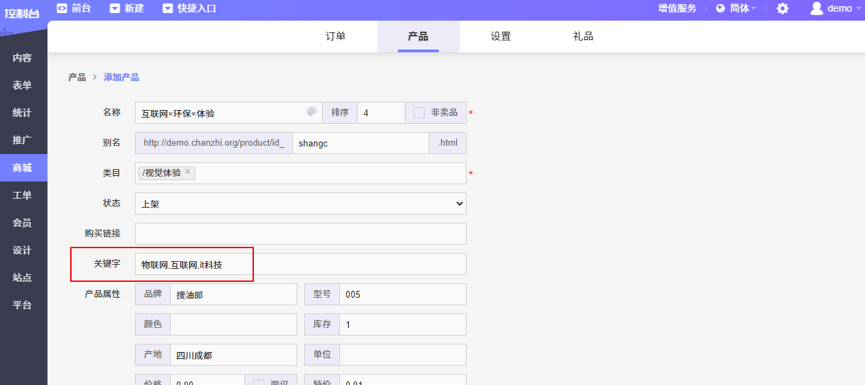Open the name color palette icon
Image resolution: width=865 pixels, height=385 pixels.
tap(312, 112)
